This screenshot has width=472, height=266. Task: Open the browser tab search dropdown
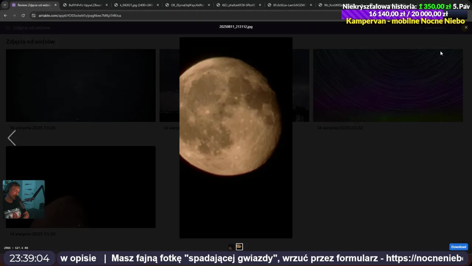(x=5, y=5)
